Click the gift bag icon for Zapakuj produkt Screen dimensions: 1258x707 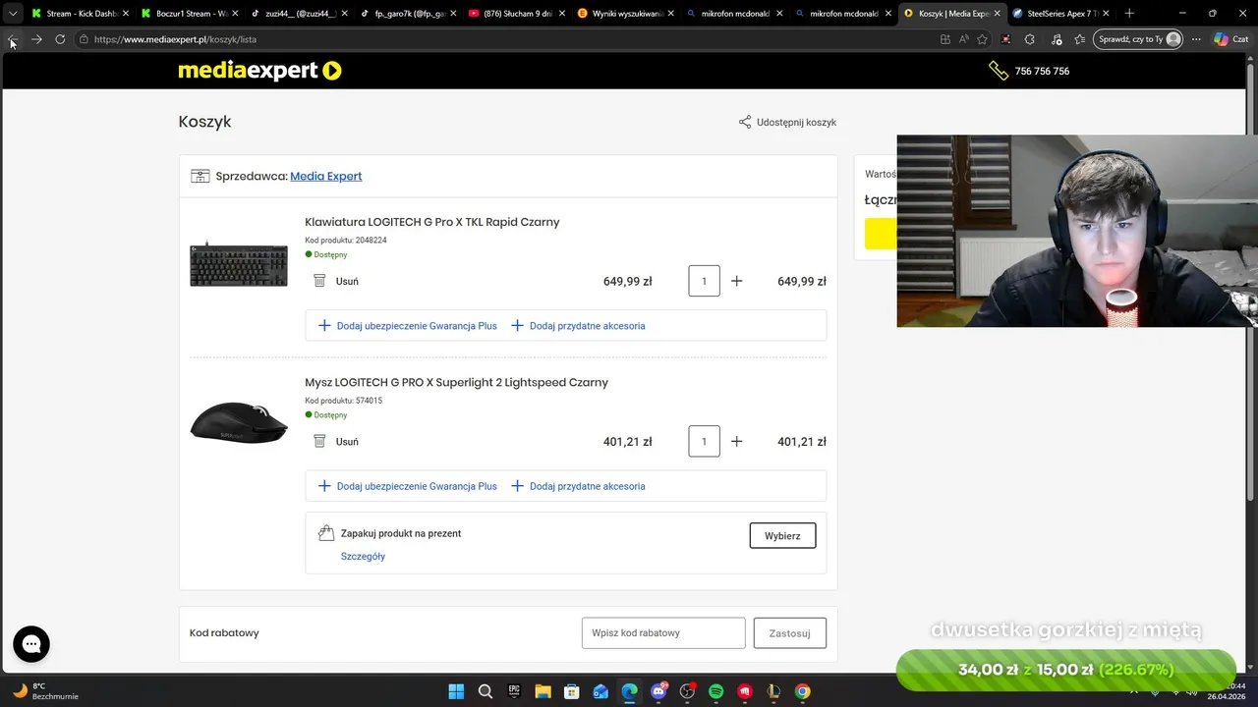click(x=326, y=533)
